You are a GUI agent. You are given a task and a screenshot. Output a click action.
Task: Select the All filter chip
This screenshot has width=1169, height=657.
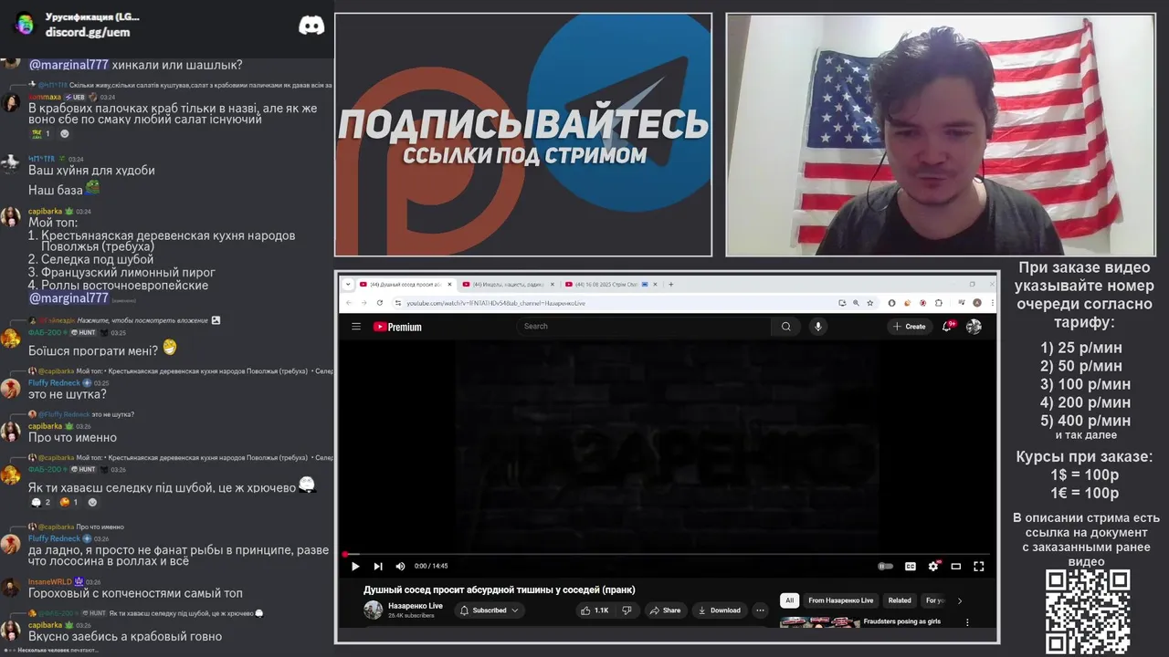point(790,600)
